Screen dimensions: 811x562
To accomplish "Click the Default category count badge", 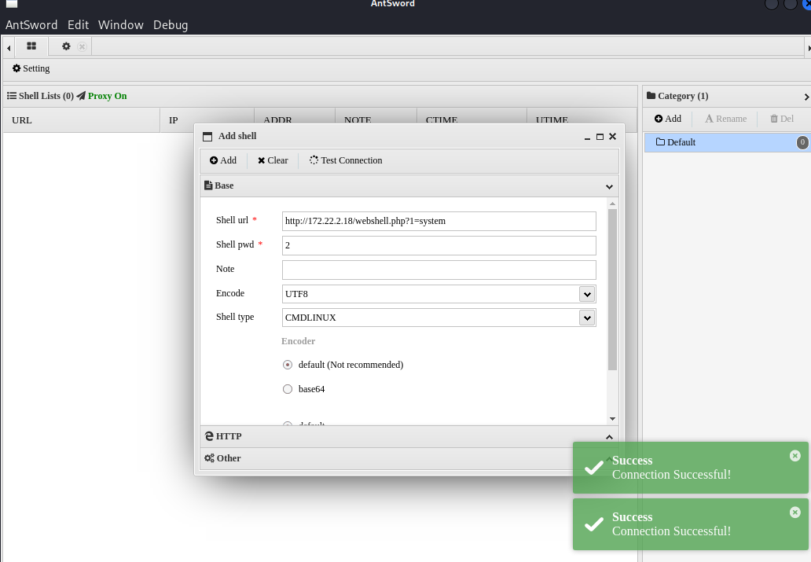I will tap(802, 142).
